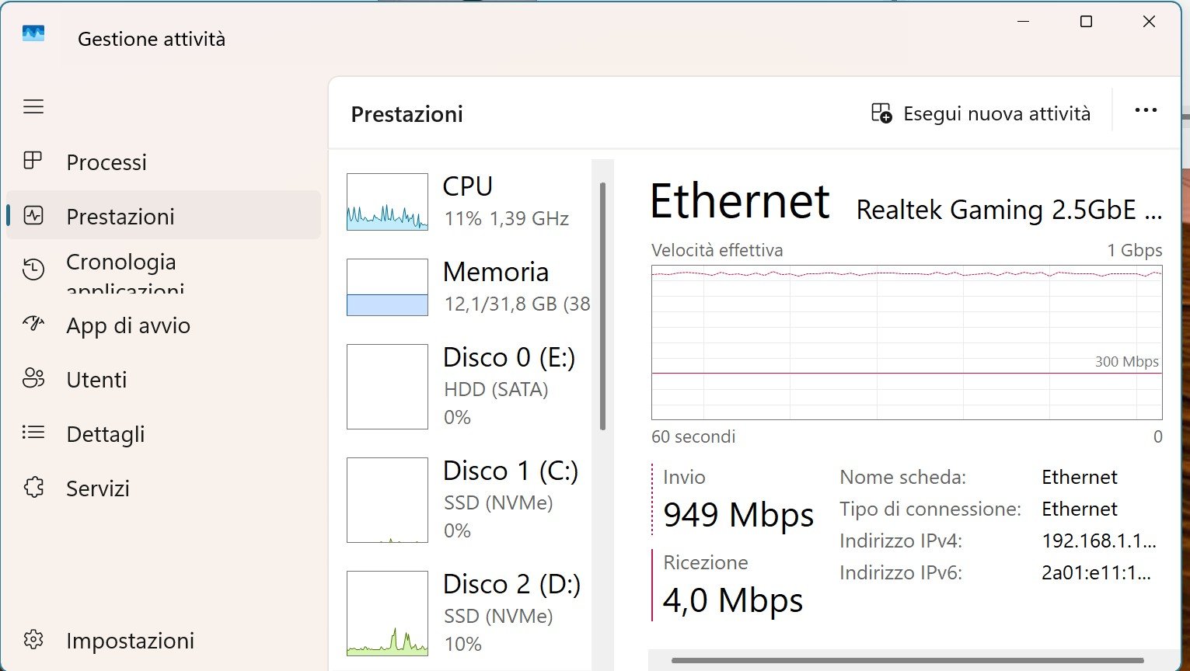Click the App di avvio speedometer icon
This screenshot has width=1190, height=671.
click(x=33, y=324)
